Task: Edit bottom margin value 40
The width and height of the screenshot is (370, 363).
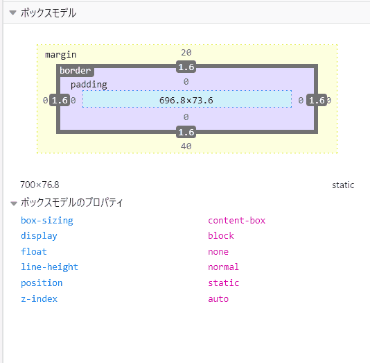Action: point(186,146)
